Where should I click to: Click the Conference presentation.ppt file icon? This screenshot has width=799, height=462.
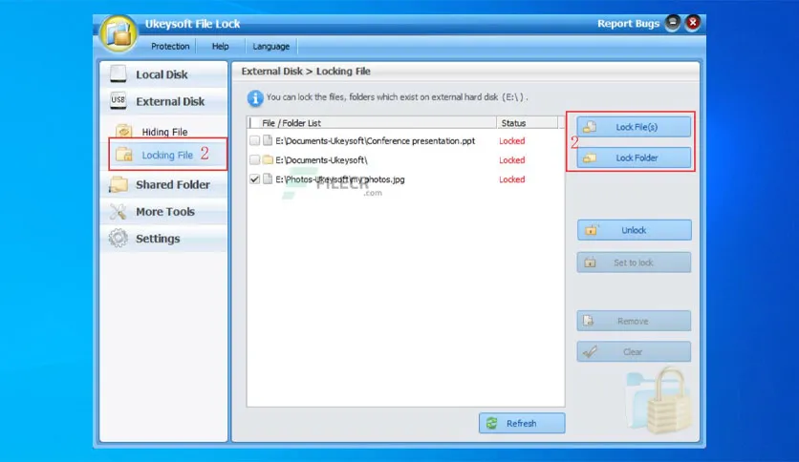tap(268, 140)
